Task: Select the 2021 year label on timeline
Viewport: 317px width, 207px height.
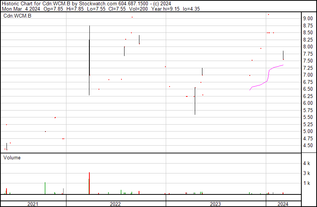Action: [33, 204]
